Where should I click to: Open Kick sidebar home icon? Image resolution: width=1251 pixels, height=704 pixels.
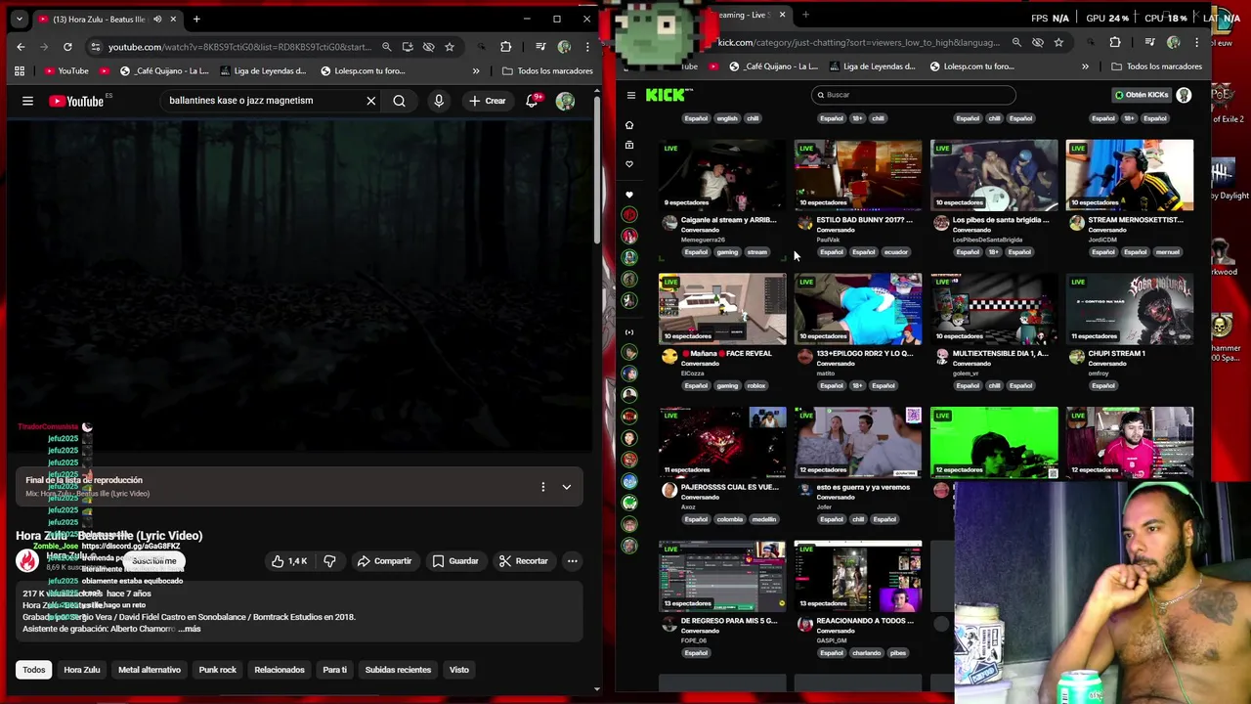click(x=629, y=125)
